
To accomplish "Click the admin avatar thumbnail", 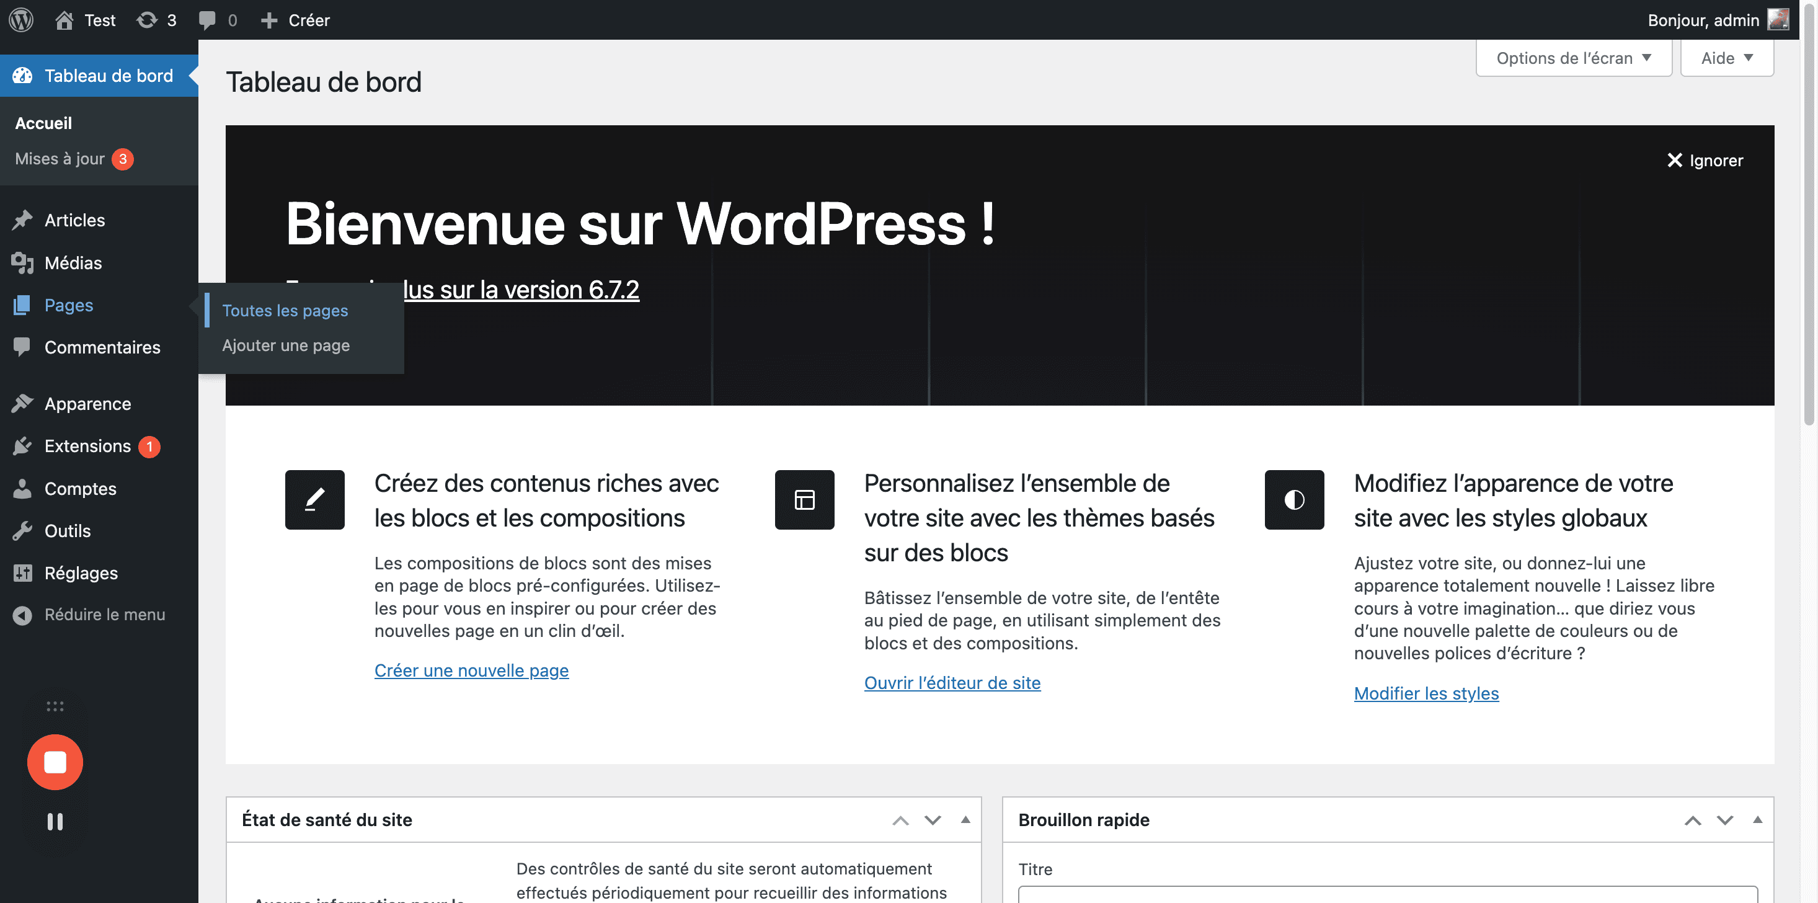I will 1778,20.
